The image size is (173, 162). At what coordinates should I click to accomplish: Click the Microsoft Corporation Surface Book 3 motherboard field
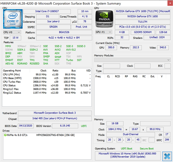[x=55, y=113]
